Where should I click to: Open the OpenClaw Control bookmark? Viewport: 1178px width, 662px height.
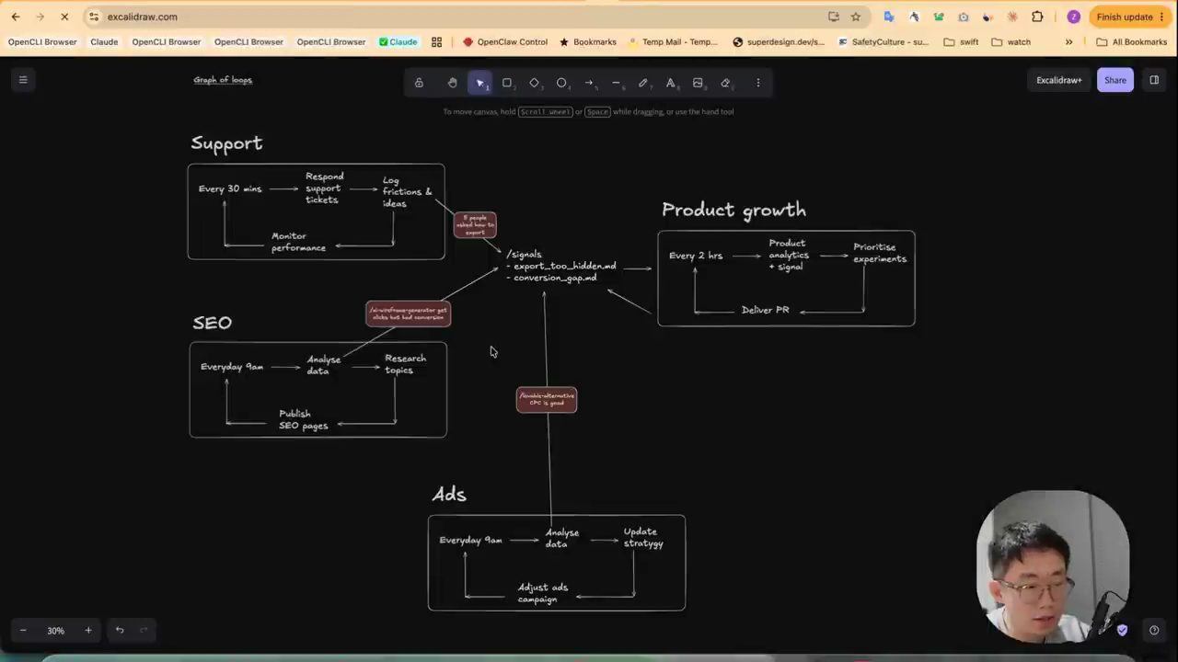tap(505, 42)
